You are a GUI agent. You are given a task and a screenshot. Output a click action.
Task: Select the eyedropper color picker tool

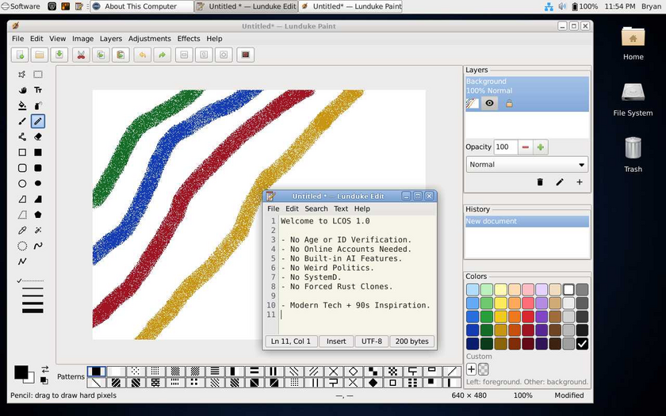(x=22, y=230)
